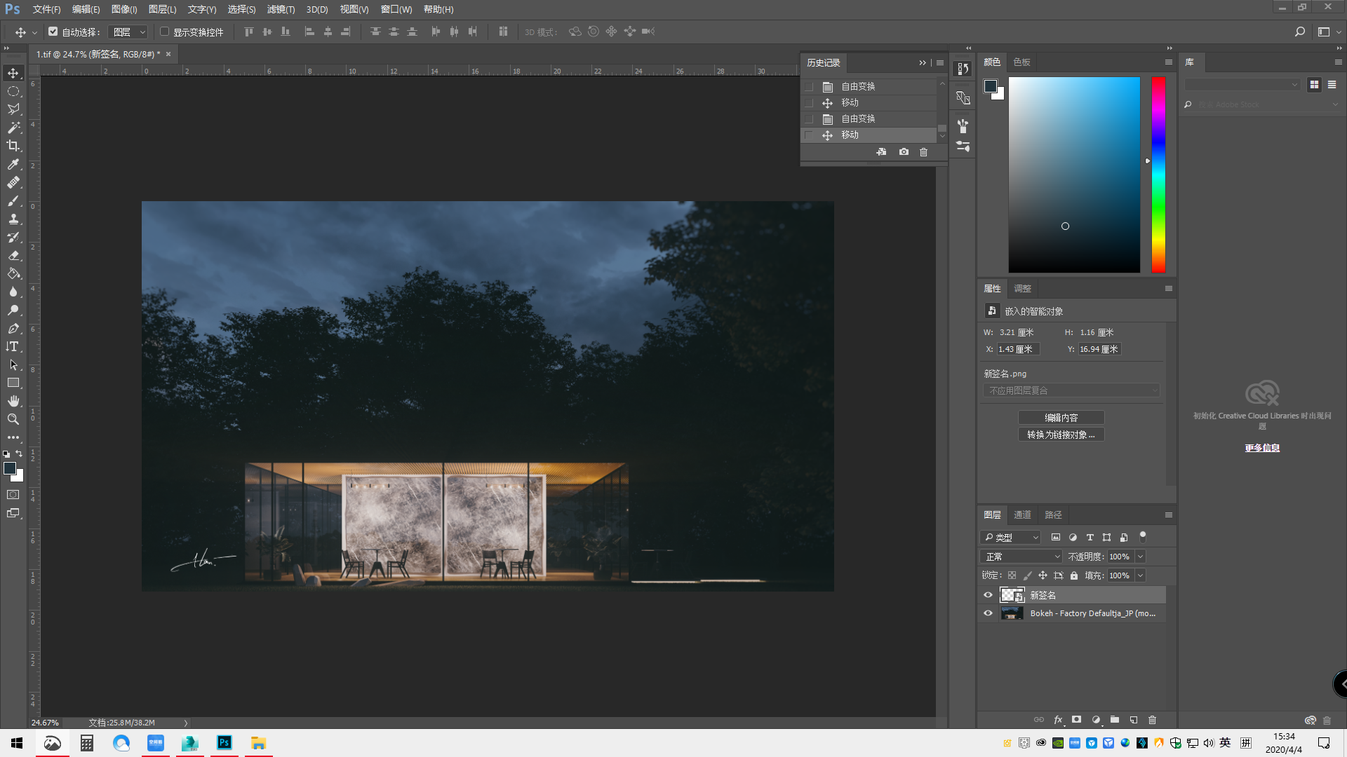The image size is (1347, 757).
Task: Open the 图层 auto-select dropdown
Action: tap(129, 32)
